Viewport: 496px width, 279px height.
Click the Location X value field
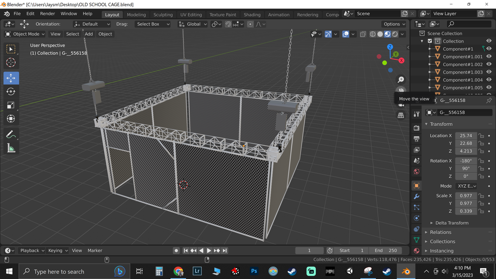click(x=466, y=135)
